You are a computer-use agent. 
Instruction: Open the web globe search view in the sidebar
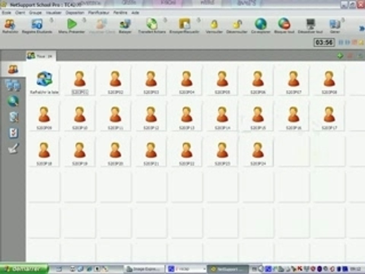tap(13, 101)
